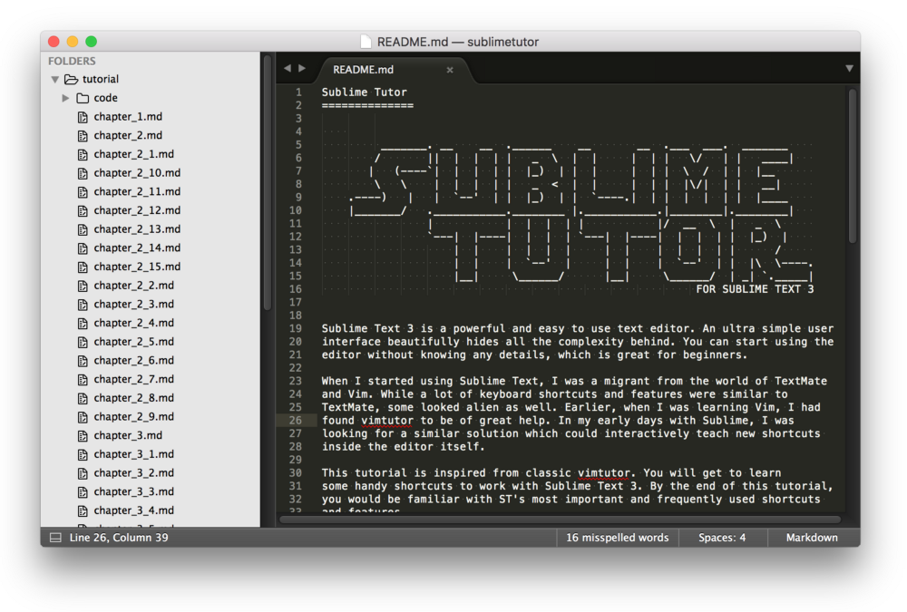Open chapter_2.md from the sidebar
This screenshot has height=612, width=907.
coord(128,135)
